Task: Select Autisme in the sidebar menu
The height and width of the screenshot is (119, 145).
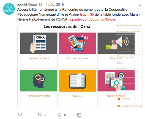Action: pyautogui.click(x=121, y=69)
